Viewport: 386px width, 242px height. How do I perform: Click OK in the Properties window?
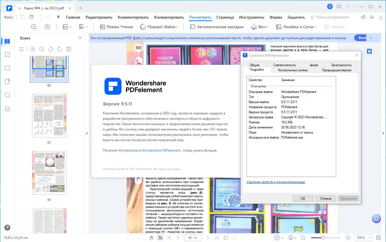[303, 198]
